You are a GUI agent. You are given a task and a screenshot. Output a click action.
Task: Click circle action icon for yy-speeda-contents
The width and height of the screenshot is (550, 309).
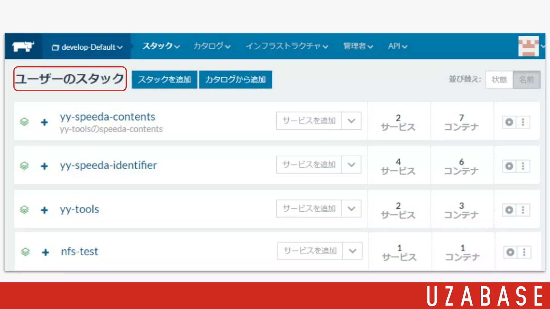(x=509, y=122)
